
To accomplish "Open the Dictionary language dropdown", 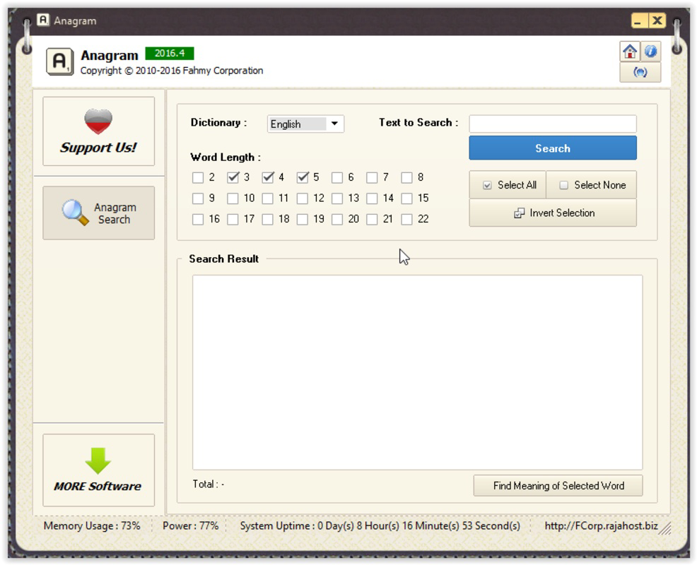I will [305, 124].
